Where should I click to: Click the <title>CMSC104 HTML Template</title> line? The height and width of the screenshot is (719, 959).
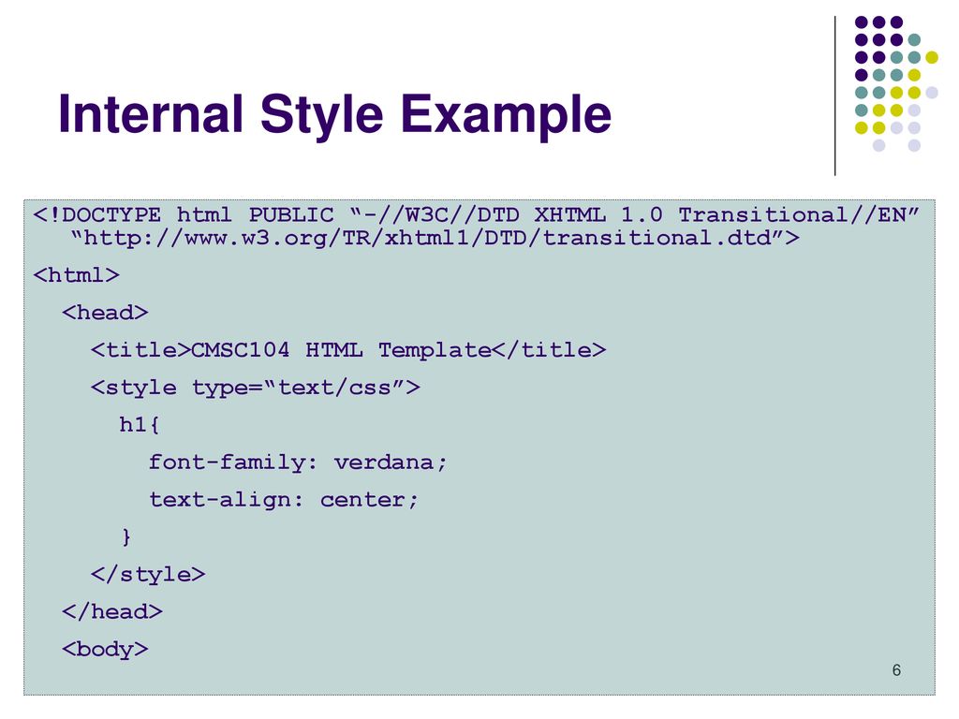pos(348,350)
